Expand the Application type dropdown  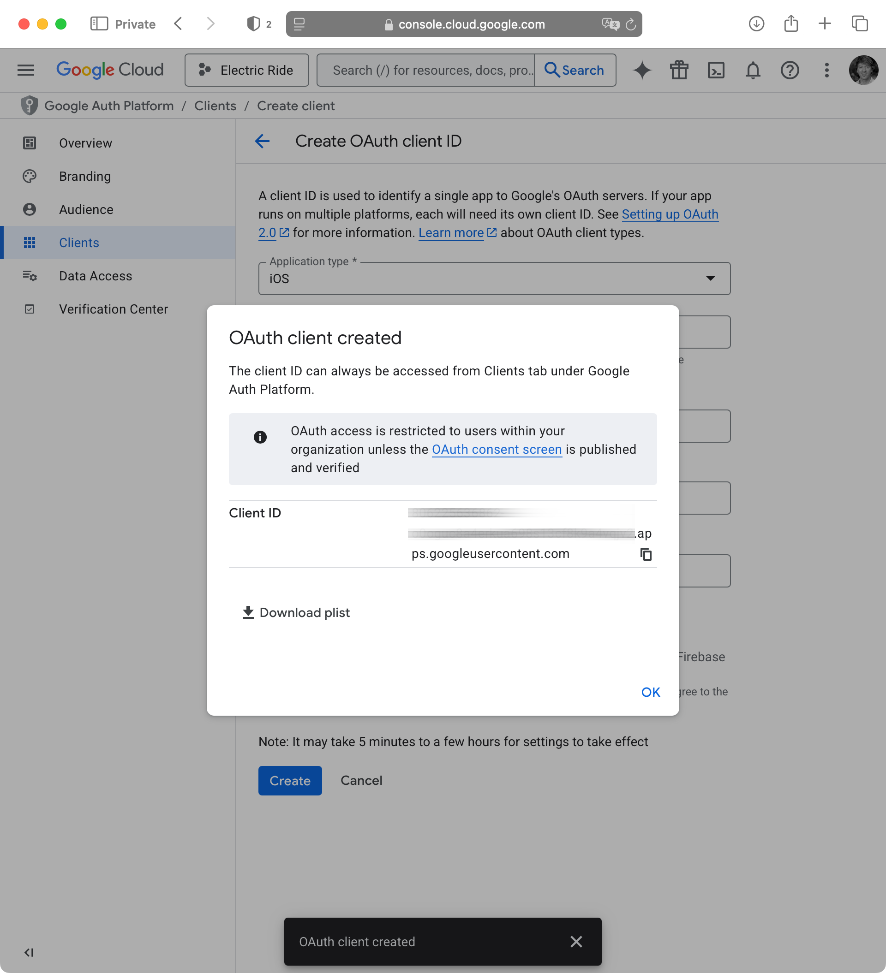(494, 279)
